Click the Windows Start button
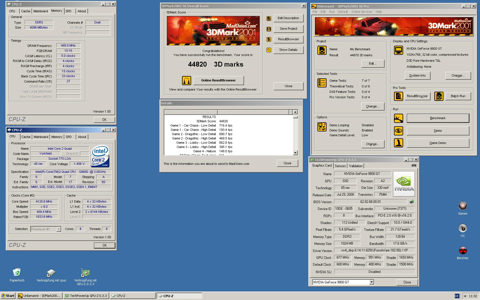The height and width of the screenshot is (300, 480). click(x=8, y=296)
